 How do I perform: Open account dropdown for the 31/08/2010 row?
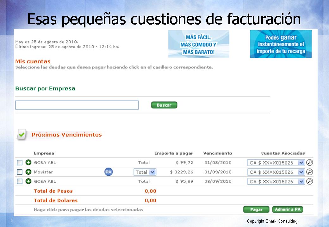pos(276,163)
